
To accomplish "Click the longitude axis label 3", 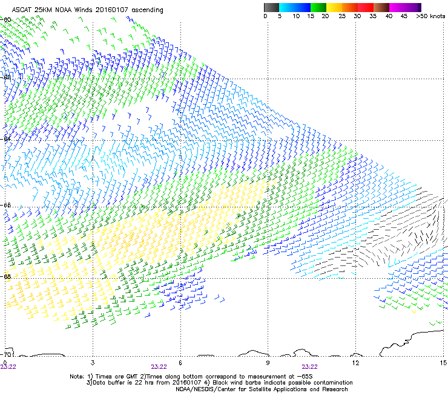I will tap(93, 363).
